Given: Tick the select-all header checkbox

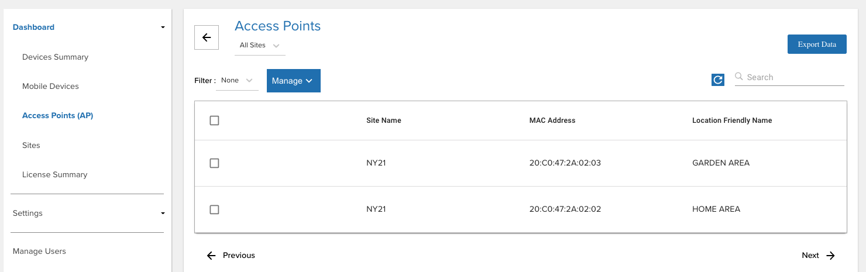Looking at the screenshot, I should tap(214, 120).
